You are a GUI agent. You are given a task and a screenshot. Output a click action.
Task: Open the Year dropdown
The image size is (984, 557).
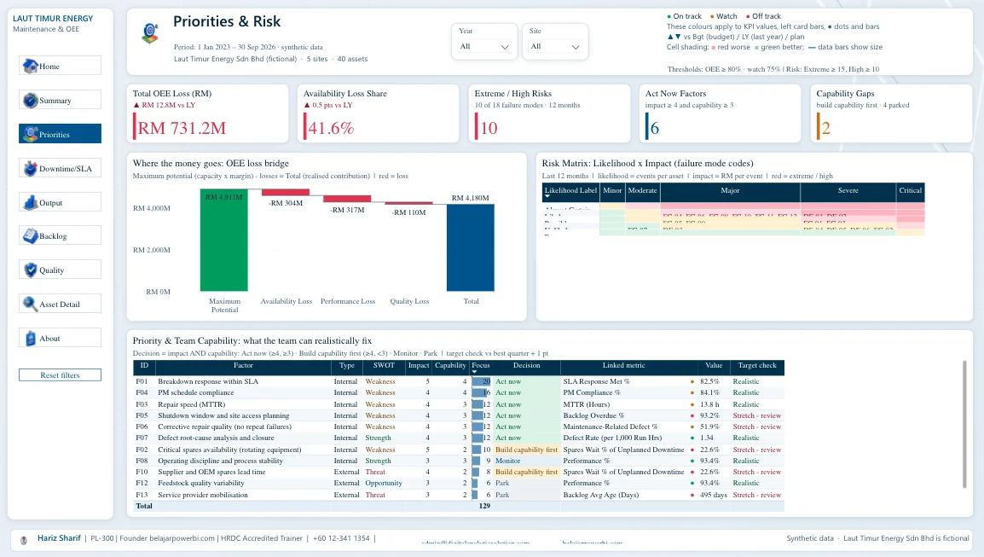tap(483, 46)
